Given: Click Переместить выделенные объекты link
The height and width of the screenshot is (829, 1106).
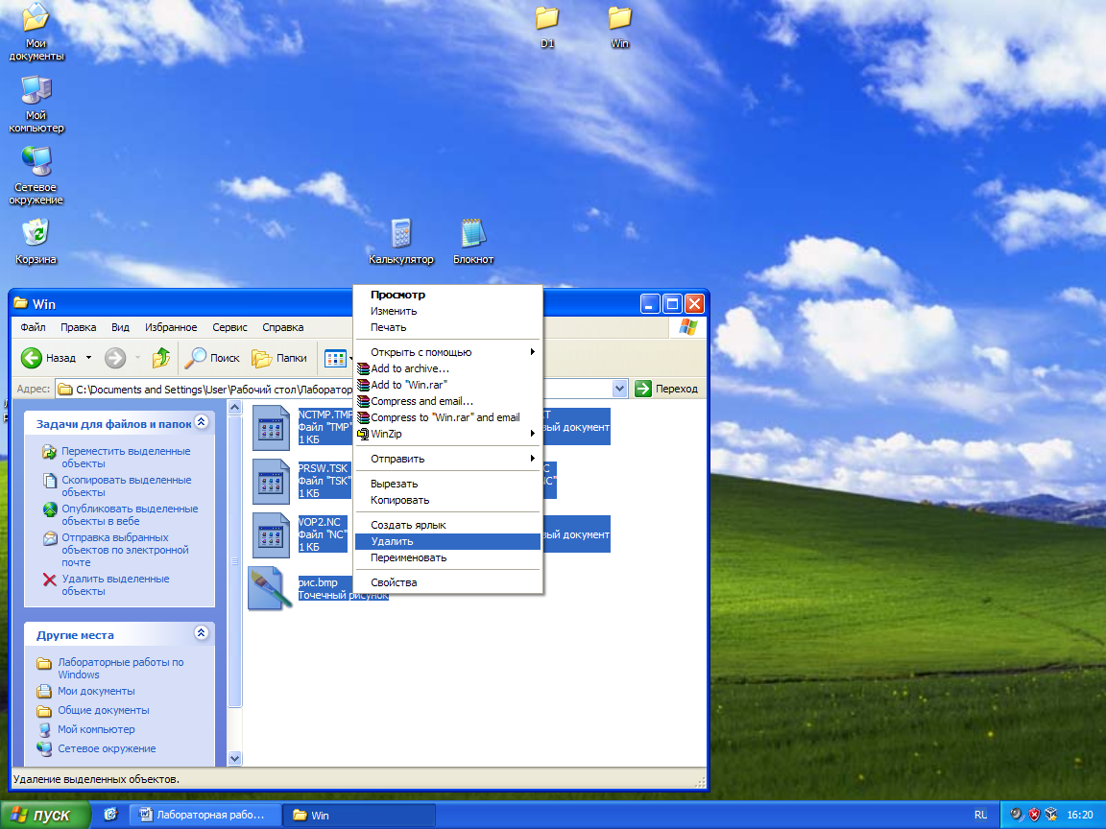Looking at the screenshot, I should [126, 457].
